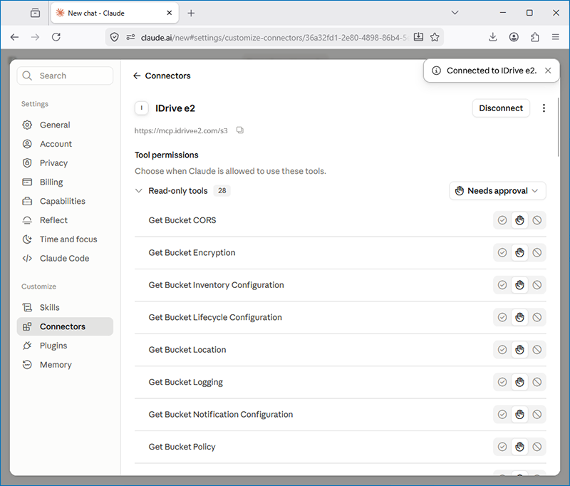Image resolution: width=570 pixels, height=486 pixels.
Task: Click the tracking protection shield icon
Action: point(115,37)
